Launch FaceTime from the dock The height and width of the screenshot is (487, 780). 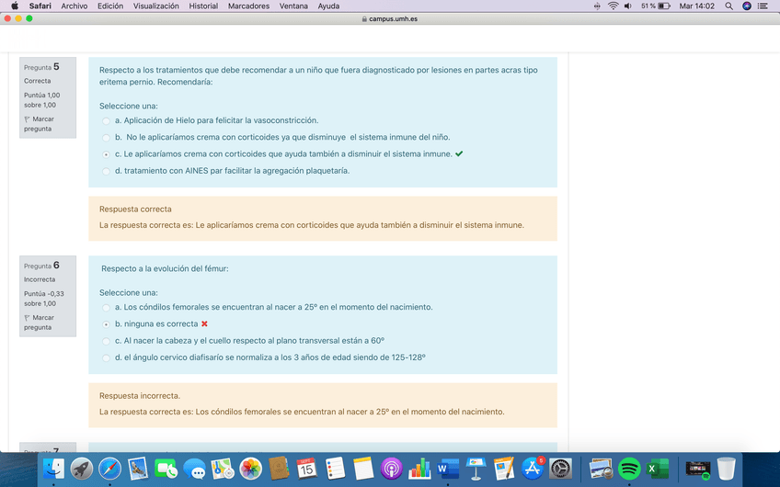166,469
